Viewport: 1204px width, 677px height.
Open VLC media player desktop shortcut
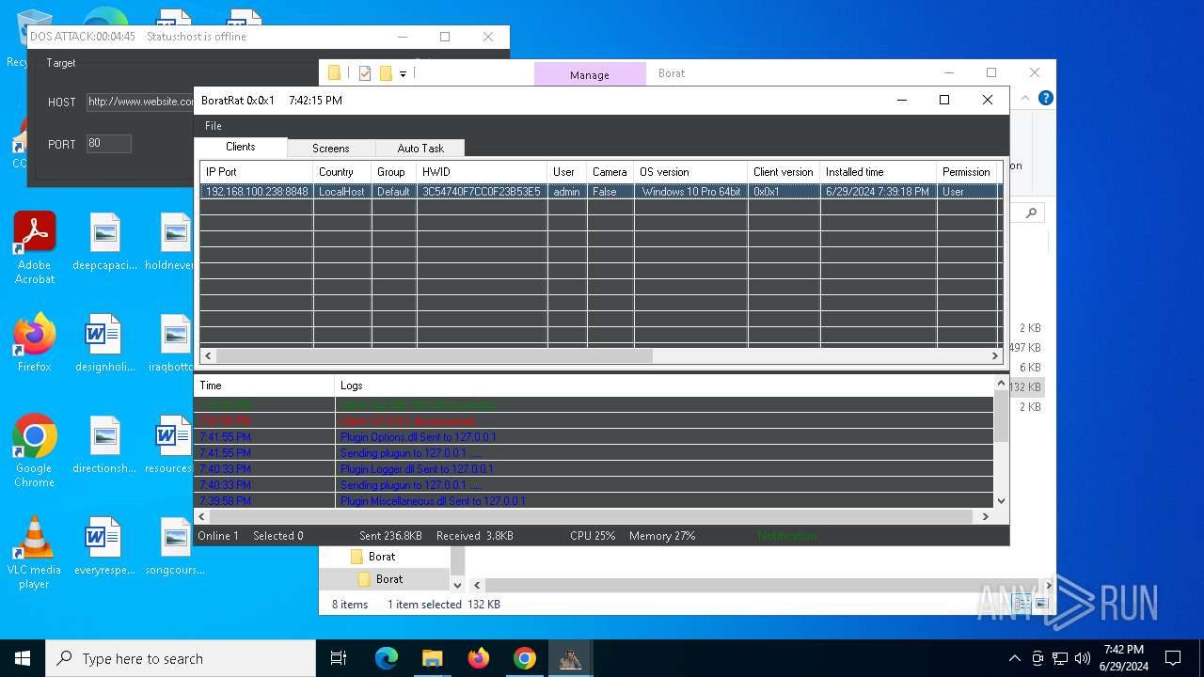point(35,553)
